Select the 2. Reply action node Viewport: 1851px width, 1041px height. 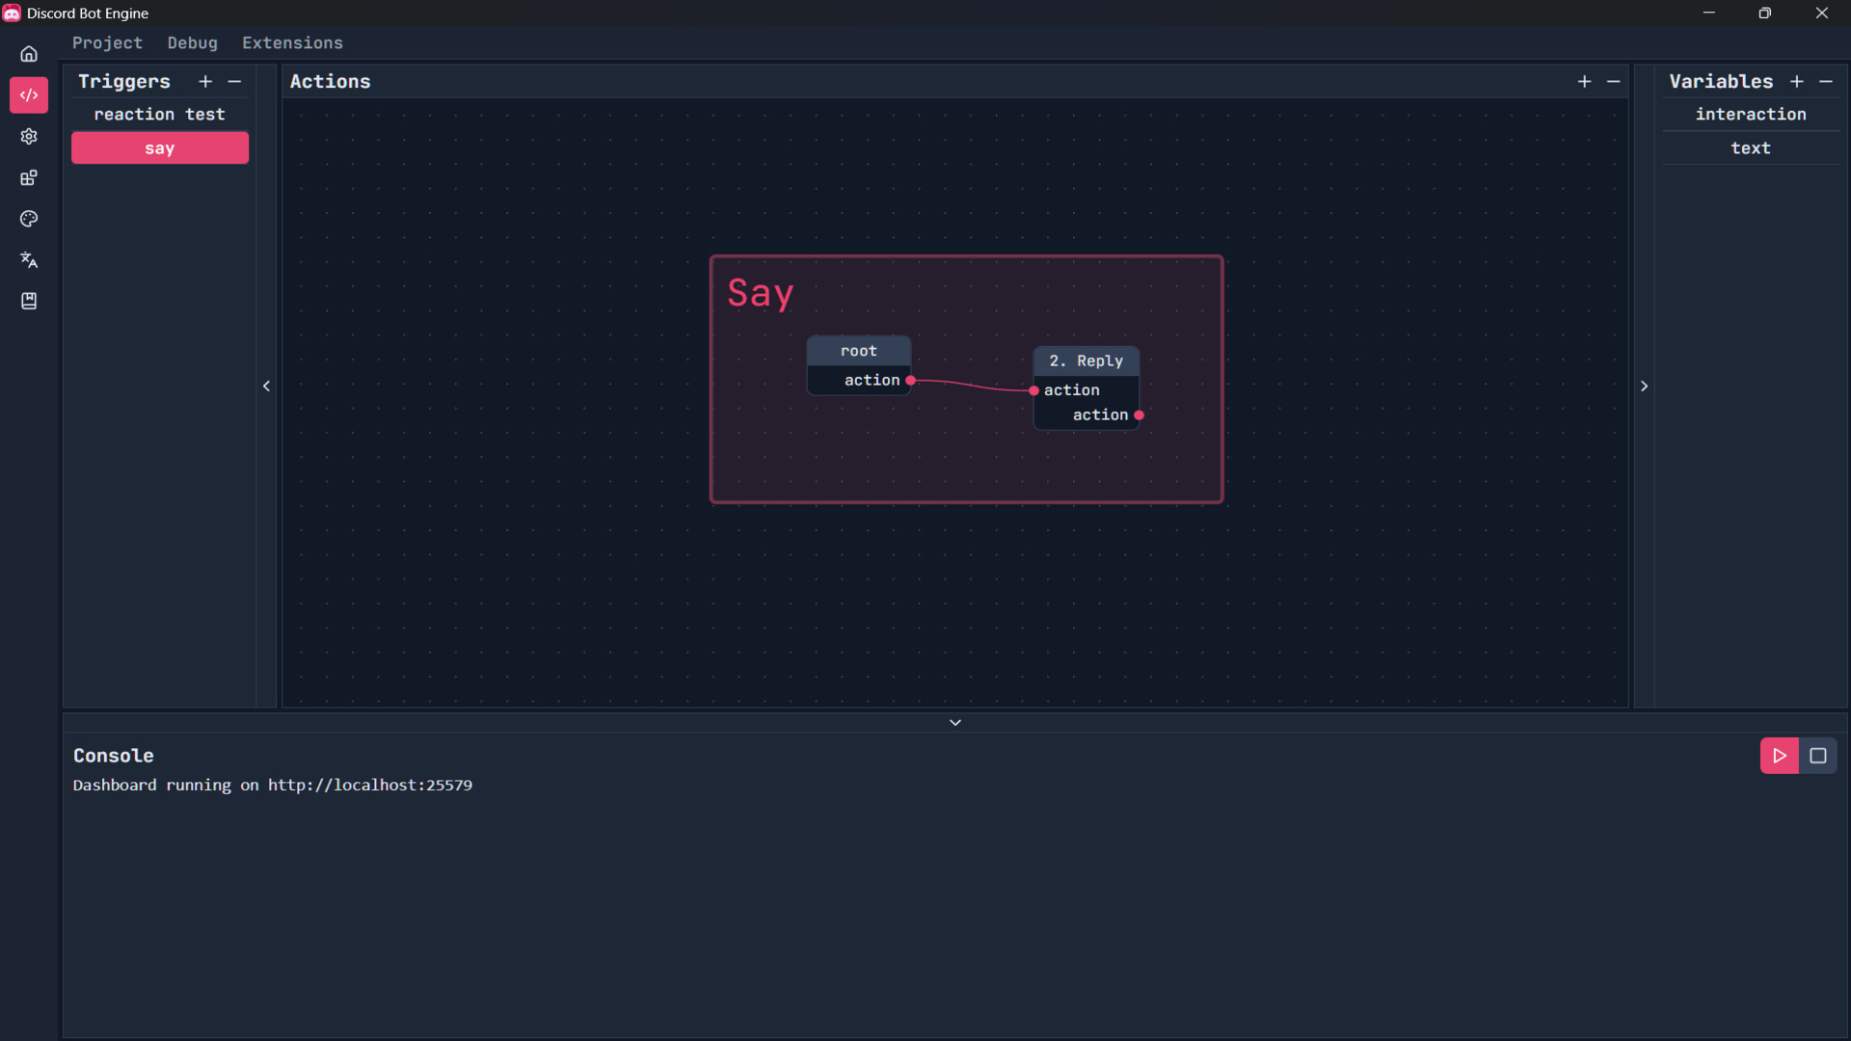tap(1086, 360)
